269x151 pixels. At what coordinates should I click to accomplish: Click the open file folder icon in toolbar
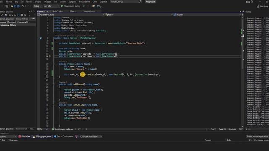[x=12, y=6]
